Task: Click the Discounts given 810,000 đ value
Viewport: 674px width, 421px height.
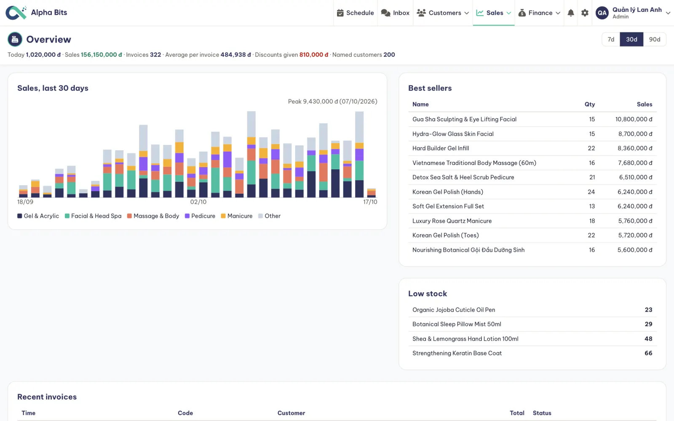Action: tap(314, 55)
